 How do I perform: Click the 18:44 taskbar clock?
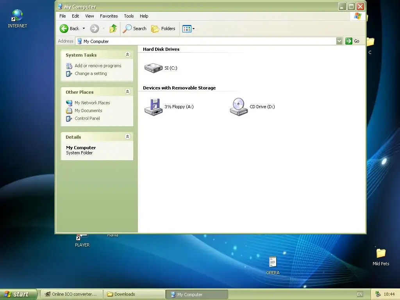[389, 295]
